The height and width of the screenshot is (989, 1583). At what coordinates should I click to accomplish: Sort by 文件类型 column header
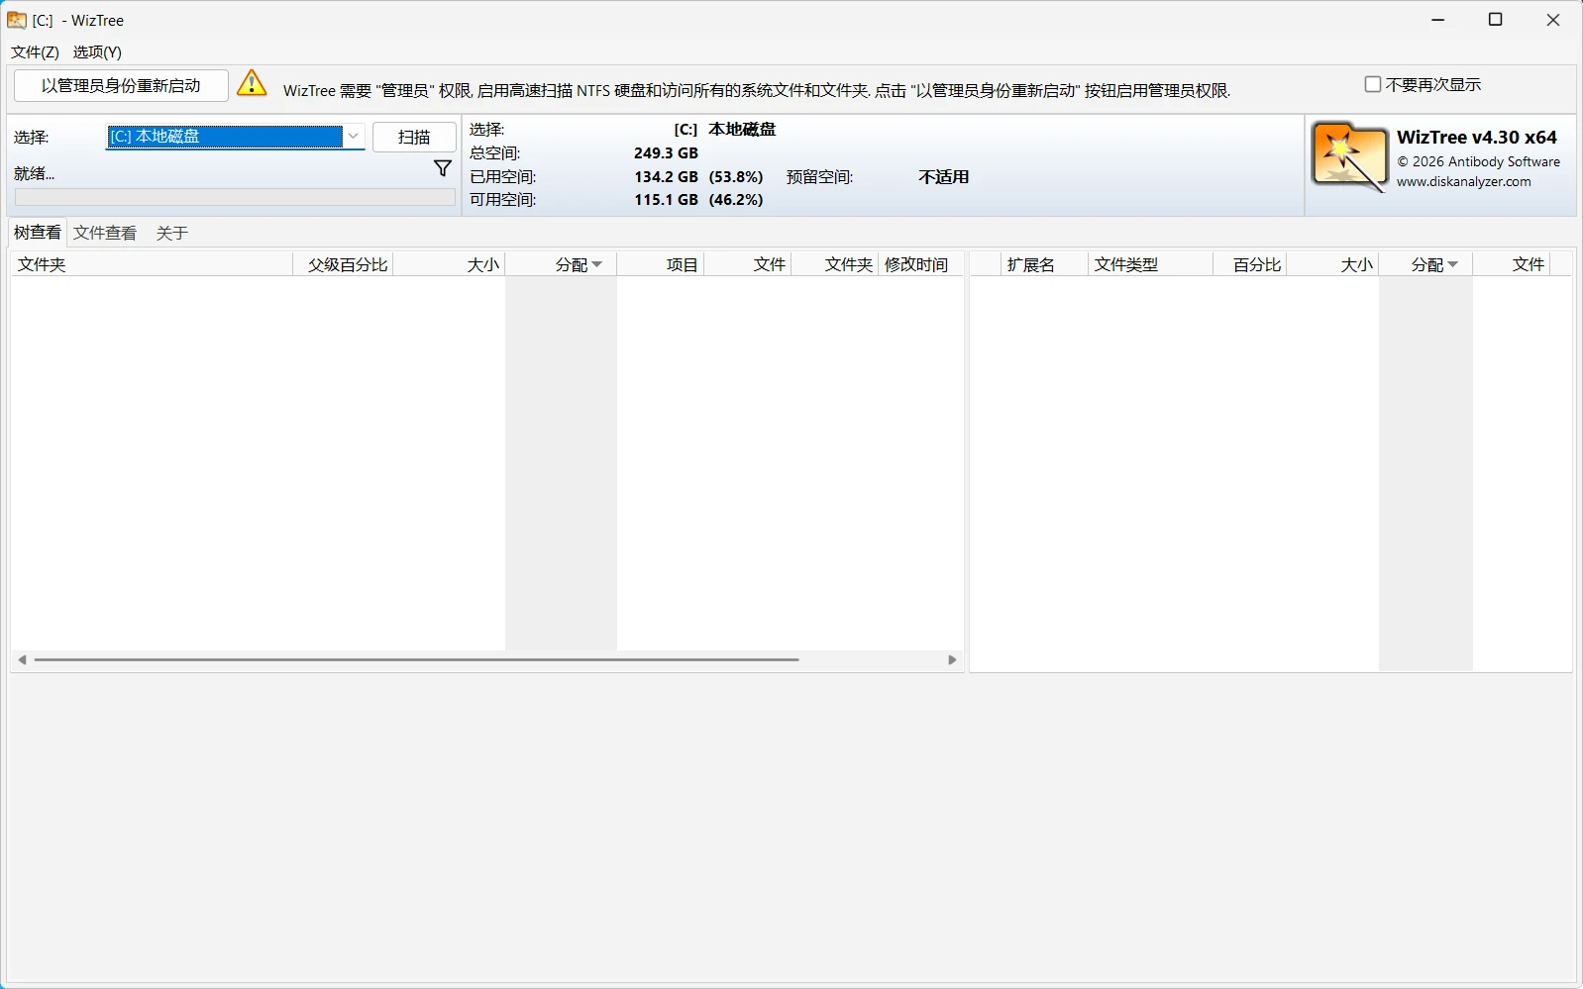coord(1150,264)
